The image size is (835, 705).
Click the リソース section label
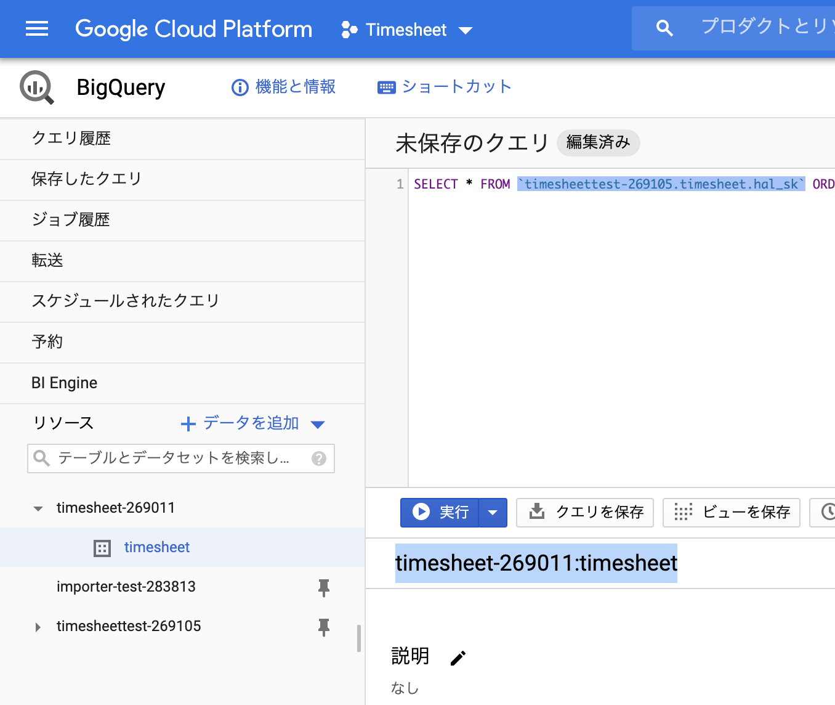point(63,423)
